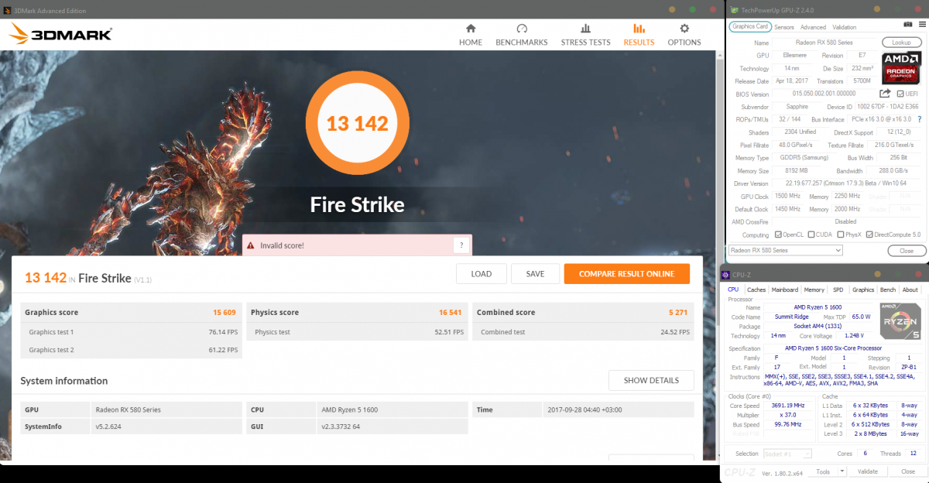
Task: Click SAVE result button
Action: pos(535,273)
